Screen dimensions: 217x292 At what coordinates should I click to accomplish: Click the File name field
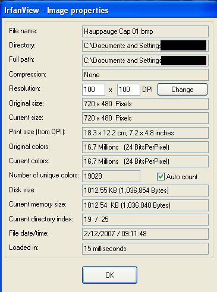145,31
